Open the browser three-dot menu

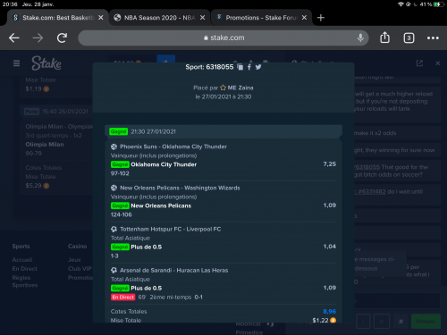click(x=433, y=38)
